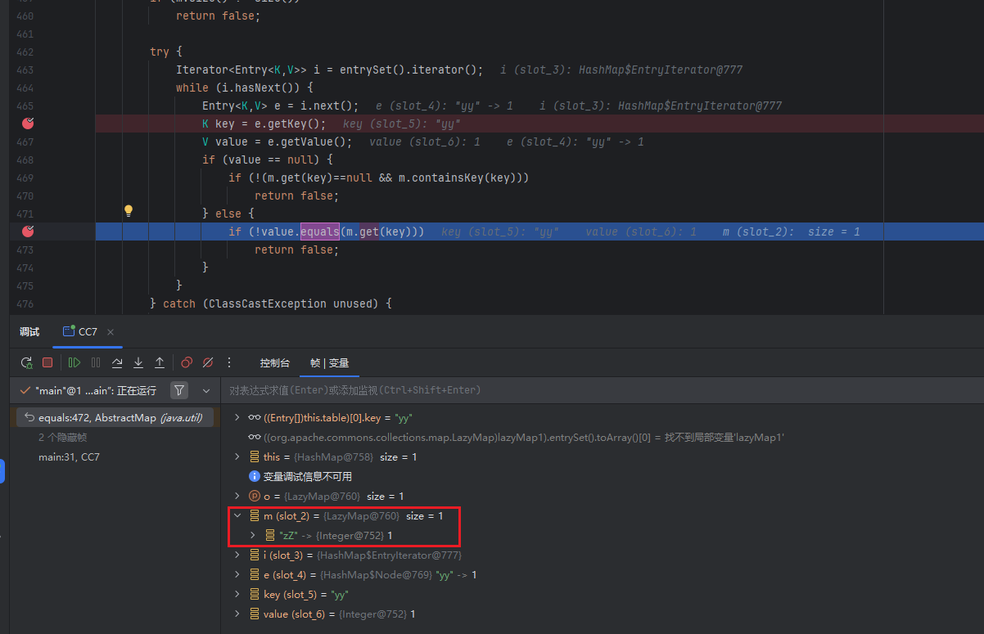Image resolution: width=984 pixels, height=634 pixels.
Task: Click the evaluate expression input field
Action: pyautogui.click(x=573, y=390)
